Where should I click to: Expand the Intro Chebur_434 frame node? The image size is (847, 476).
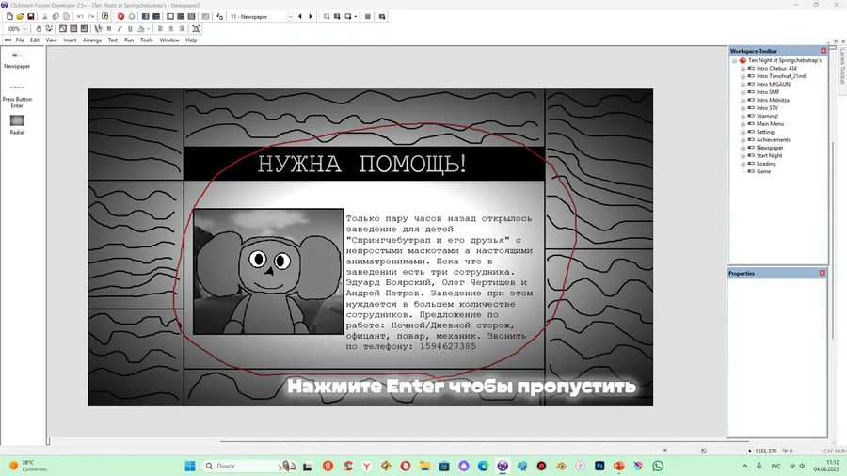coord(743,69)
